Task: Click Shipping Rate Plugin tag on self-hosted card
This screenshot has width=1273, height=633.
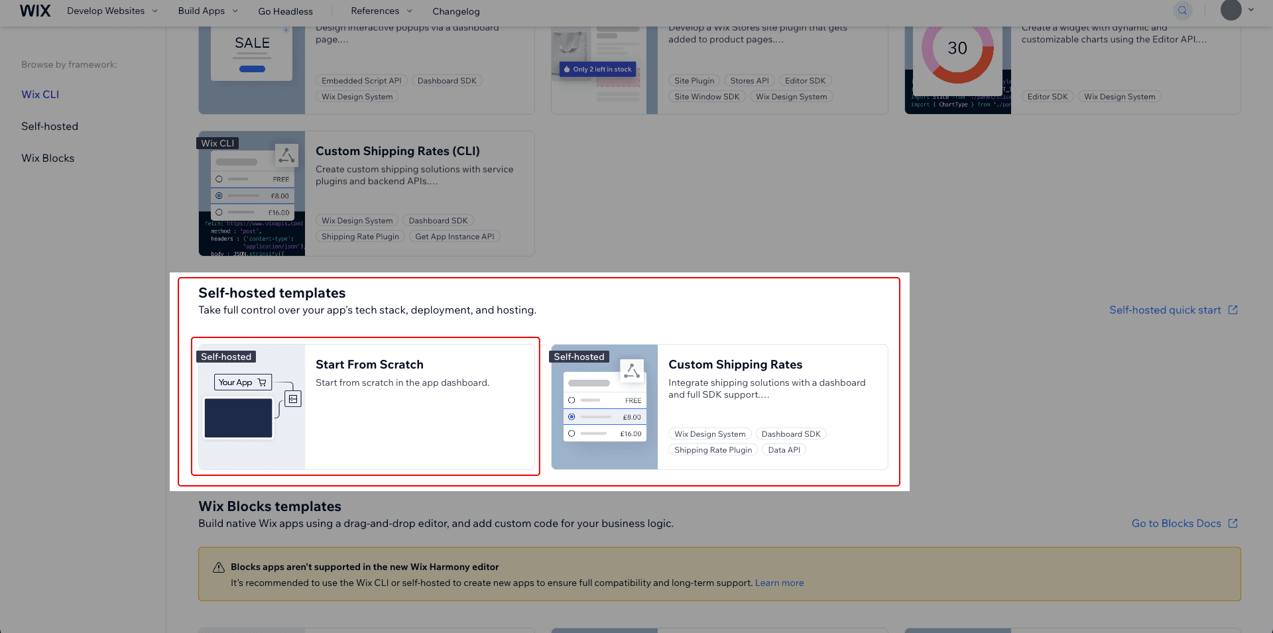Action: coord(713,450)
